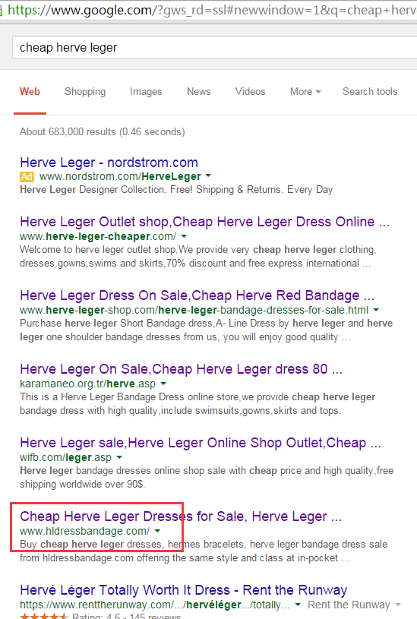Viewport: 417px width, 619px height.
Task: Click the About 683,000 results text
Action: click(103, 132)
